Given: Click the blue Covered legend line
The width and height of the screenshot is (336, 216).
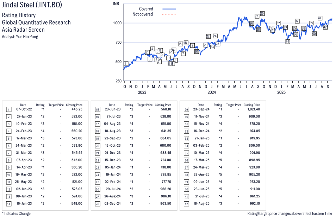Looking at the screenshot, I should point(169,9).
